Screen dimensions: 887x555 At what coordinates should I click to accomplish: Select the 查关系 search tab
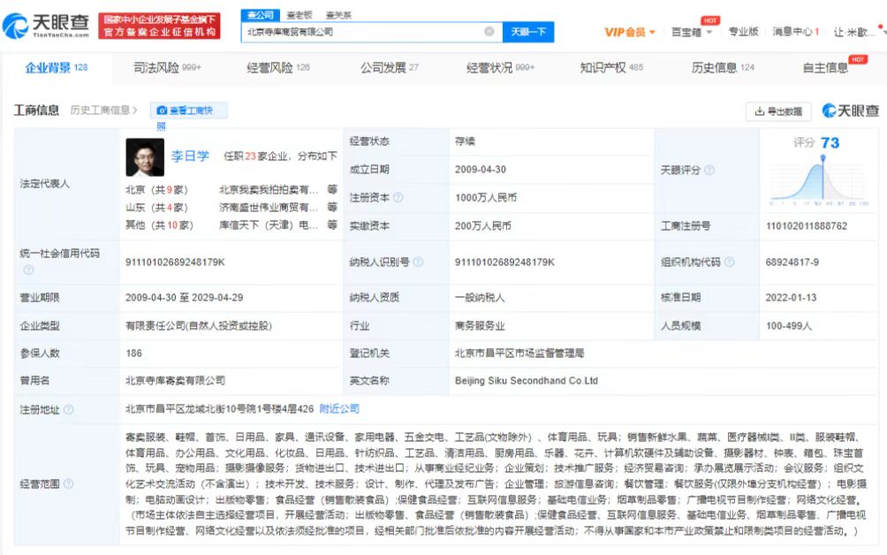pyautogui.click(x=339, y=15)
